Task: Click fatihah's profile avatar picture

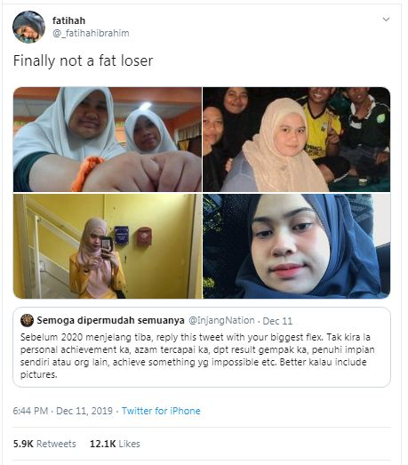Action: pyautogui.click(x=28, y=27)
